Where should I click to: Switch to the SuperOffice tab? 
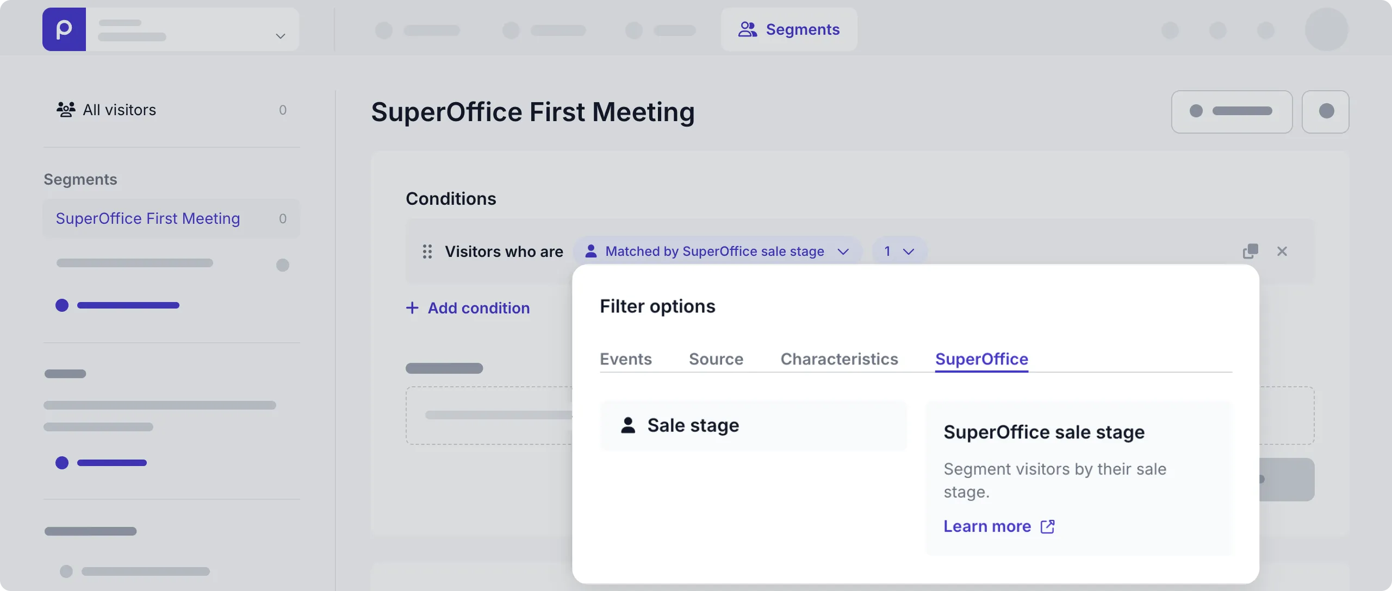981,359
